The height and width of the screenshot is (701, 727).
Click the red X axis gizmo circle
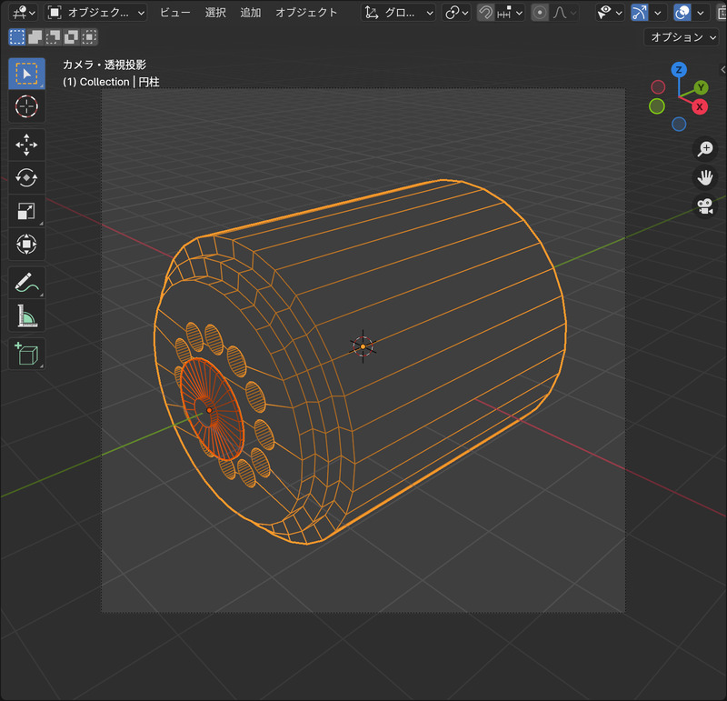(x=700, y=107)
